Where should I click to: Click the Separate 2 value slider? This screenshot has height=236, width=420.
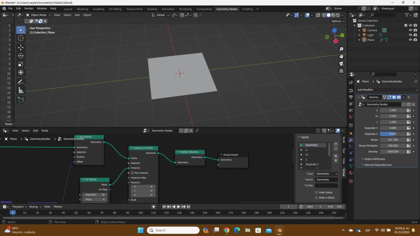pyautogui.click(x=393, y=134)
